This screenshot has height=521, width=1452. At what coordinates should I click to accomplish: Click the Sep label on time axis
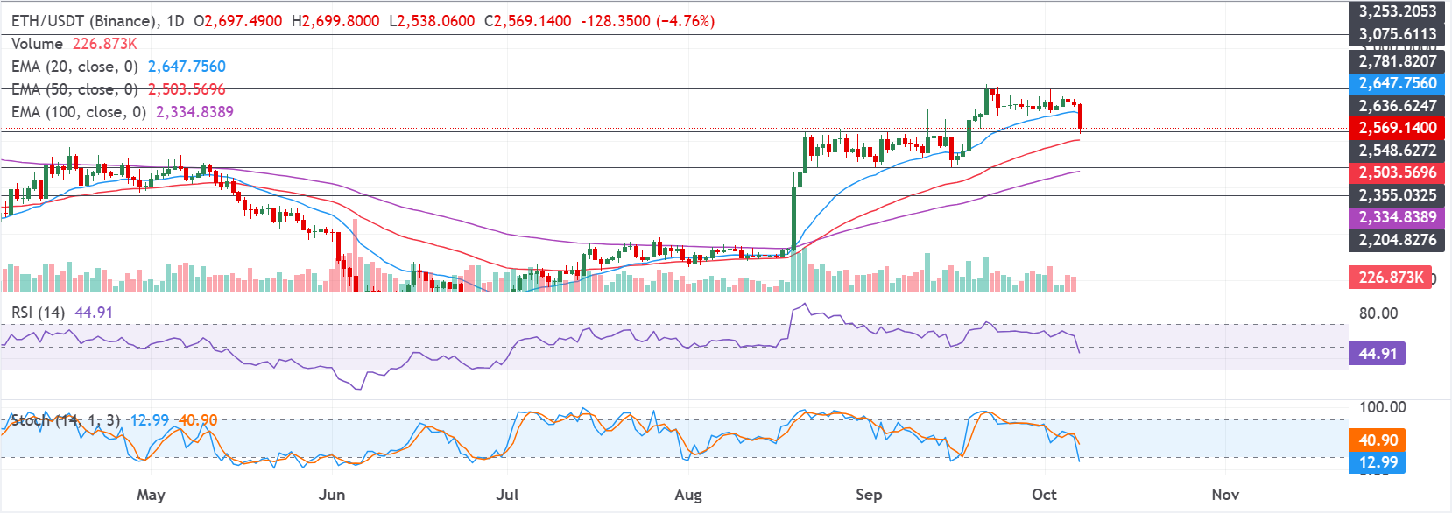point(869,495)
